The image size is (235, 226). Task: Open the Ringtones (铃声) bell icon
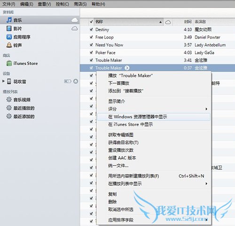tap(9, 45)
